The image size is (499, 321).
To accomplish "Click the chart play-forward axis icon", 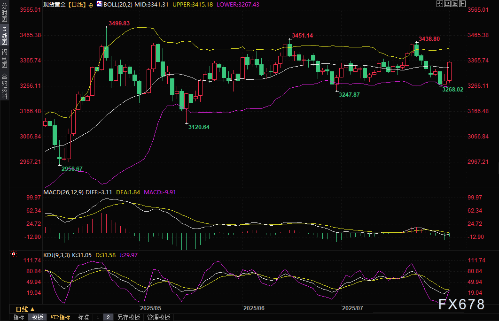I will coord(456,4).
